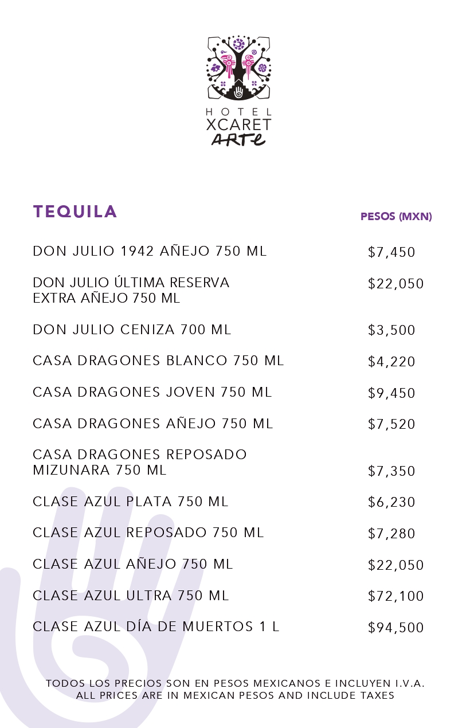Click the $94,500 price
The width and height of the screenshot is (474, 728).
pos(396,628)
